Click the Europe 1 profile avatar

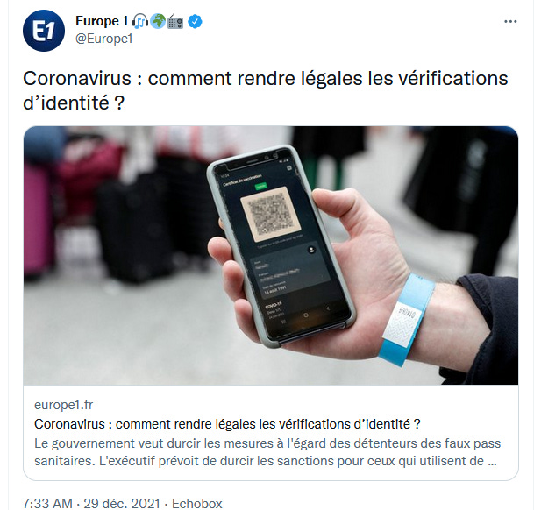click(44, 31)
